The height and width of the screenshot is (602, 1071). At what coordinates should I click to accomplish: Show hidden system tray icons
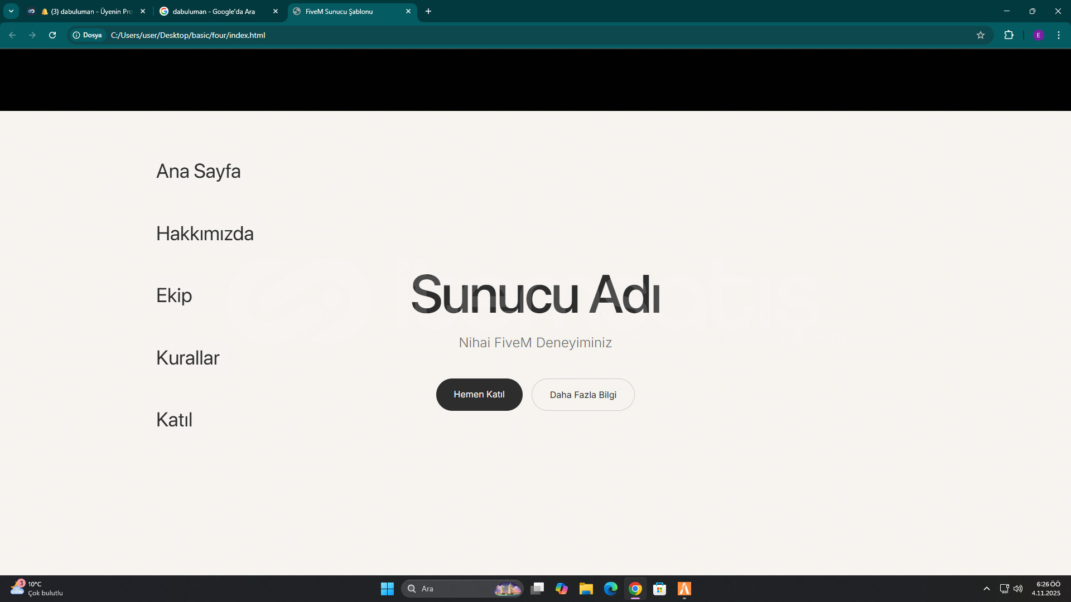point(986,589)
